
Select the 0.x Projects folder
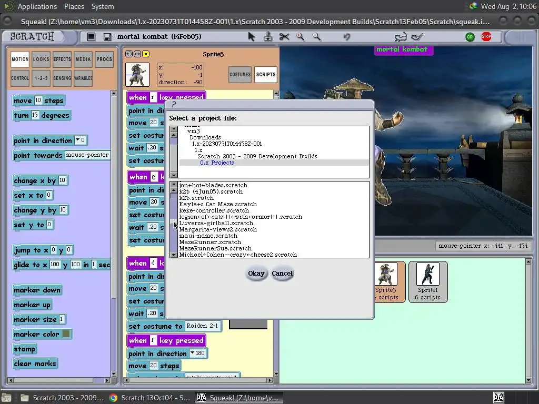[x=217, y=163]
